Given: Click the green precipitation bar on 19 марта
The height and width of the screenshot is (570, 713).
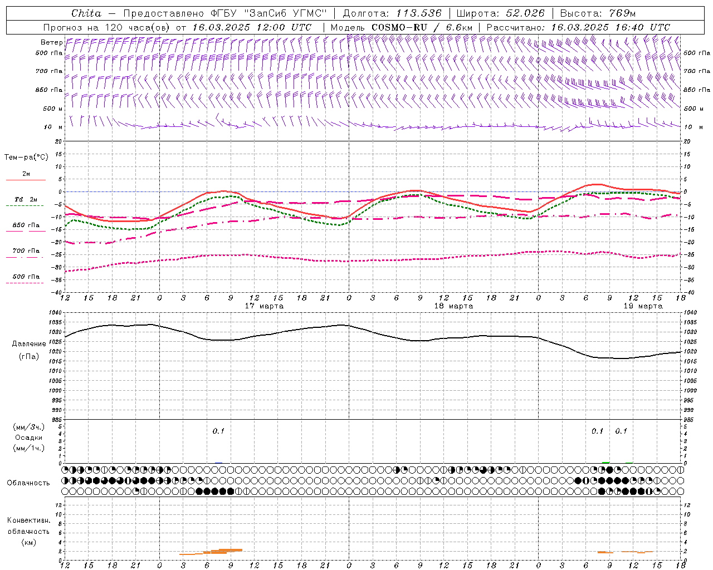Looking at the screenshot, I should [606, 462].
